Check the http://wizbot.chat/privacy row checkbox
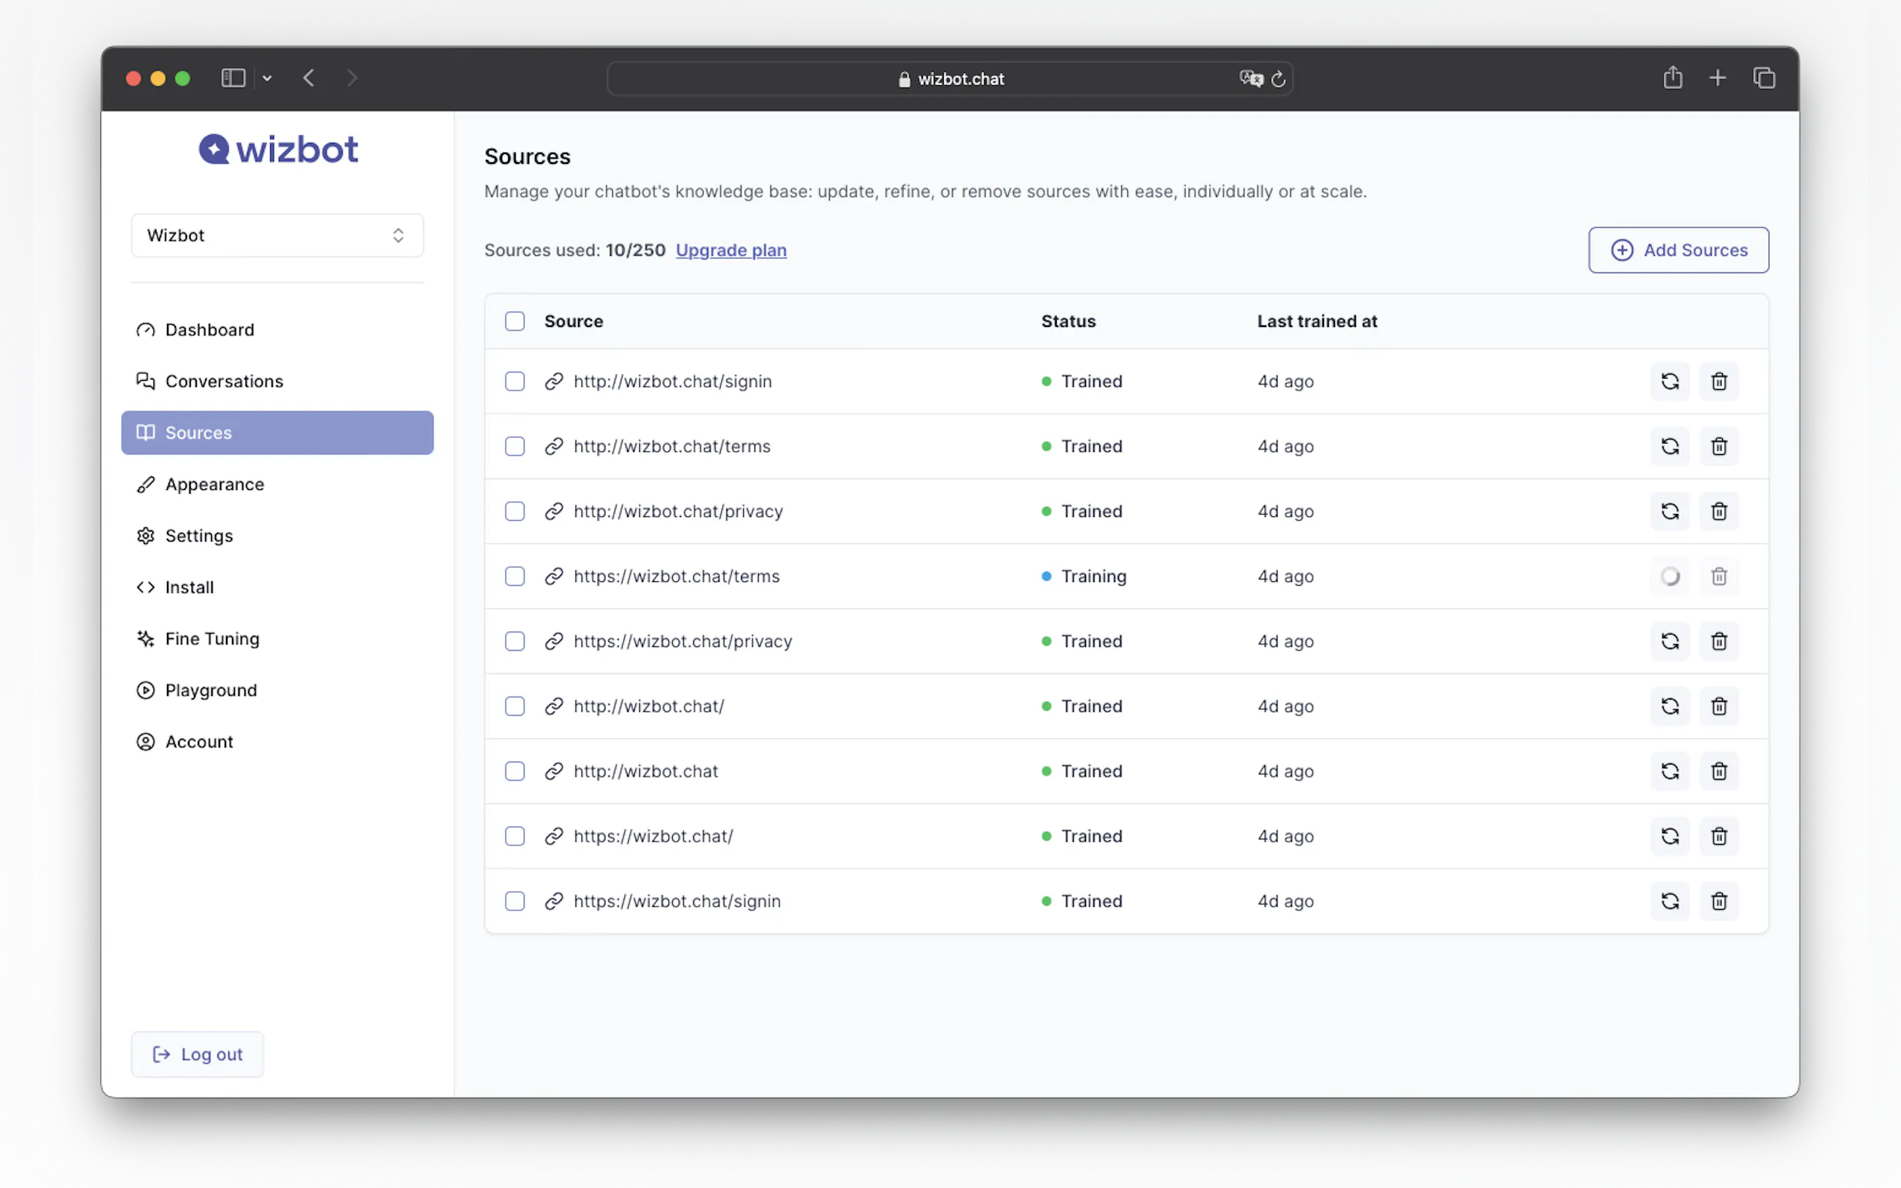Viewport: 1901px width, 1188px height. click(x=515, y=512)
